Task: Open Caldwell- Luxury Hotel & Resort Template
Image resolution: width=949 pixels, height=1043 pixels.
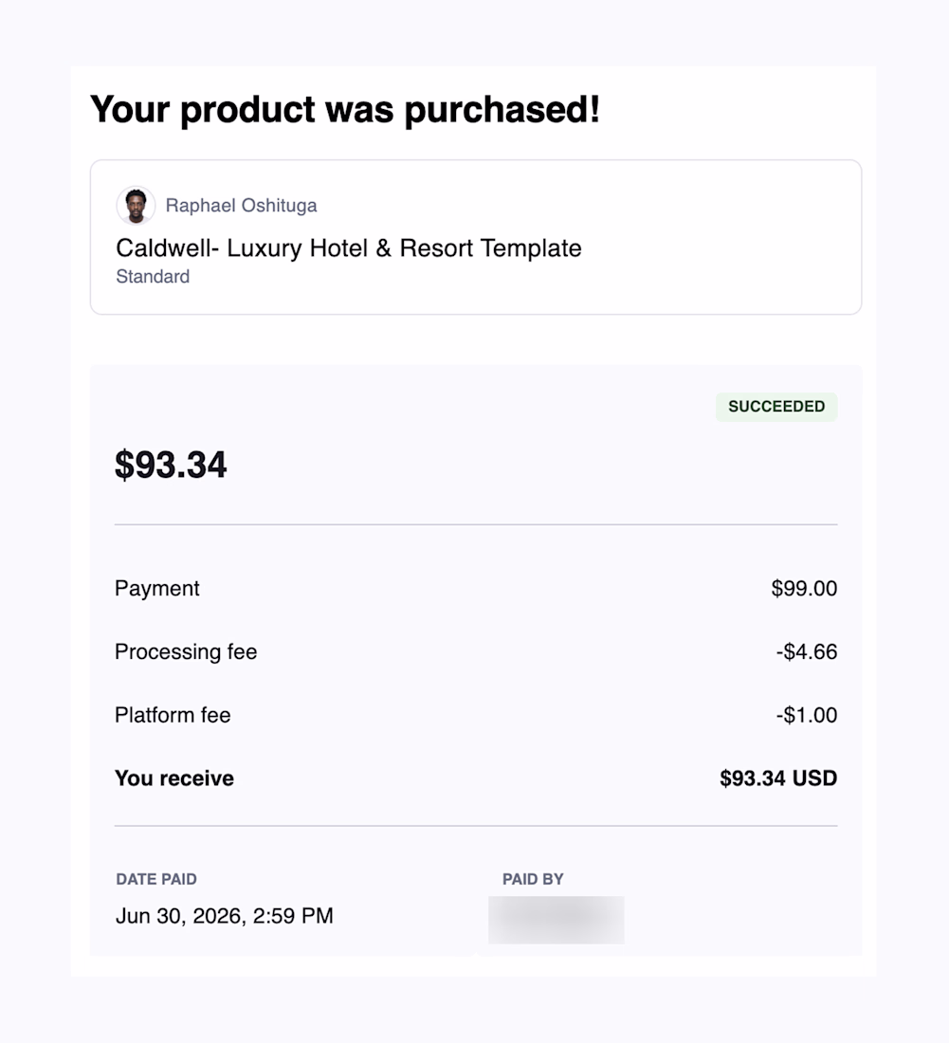Action: click(349, 248)
